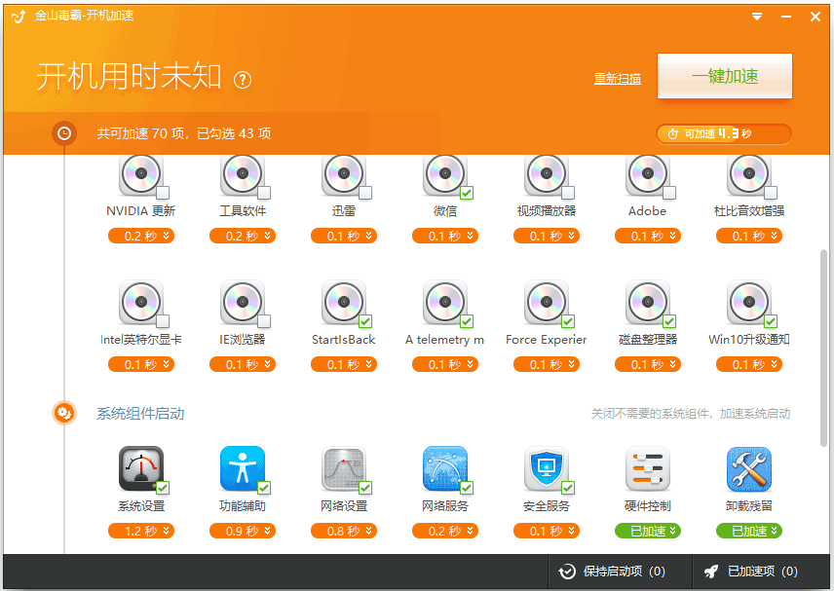Click the 系统组件启动 section icon

64,413
